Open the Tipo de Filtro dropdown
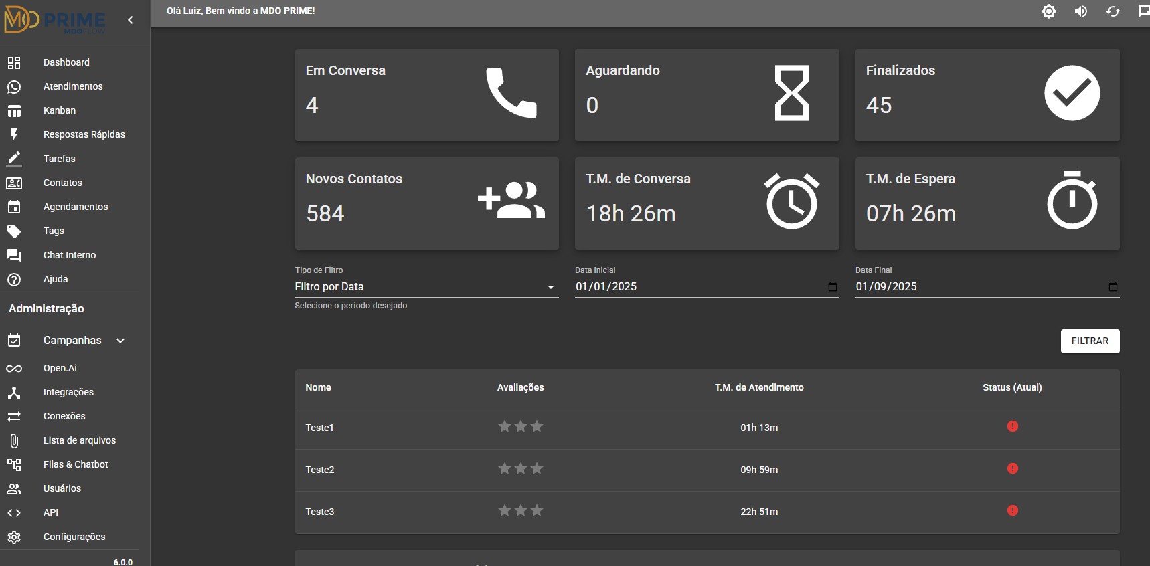 pyautogui.click(x=426, y=287)
